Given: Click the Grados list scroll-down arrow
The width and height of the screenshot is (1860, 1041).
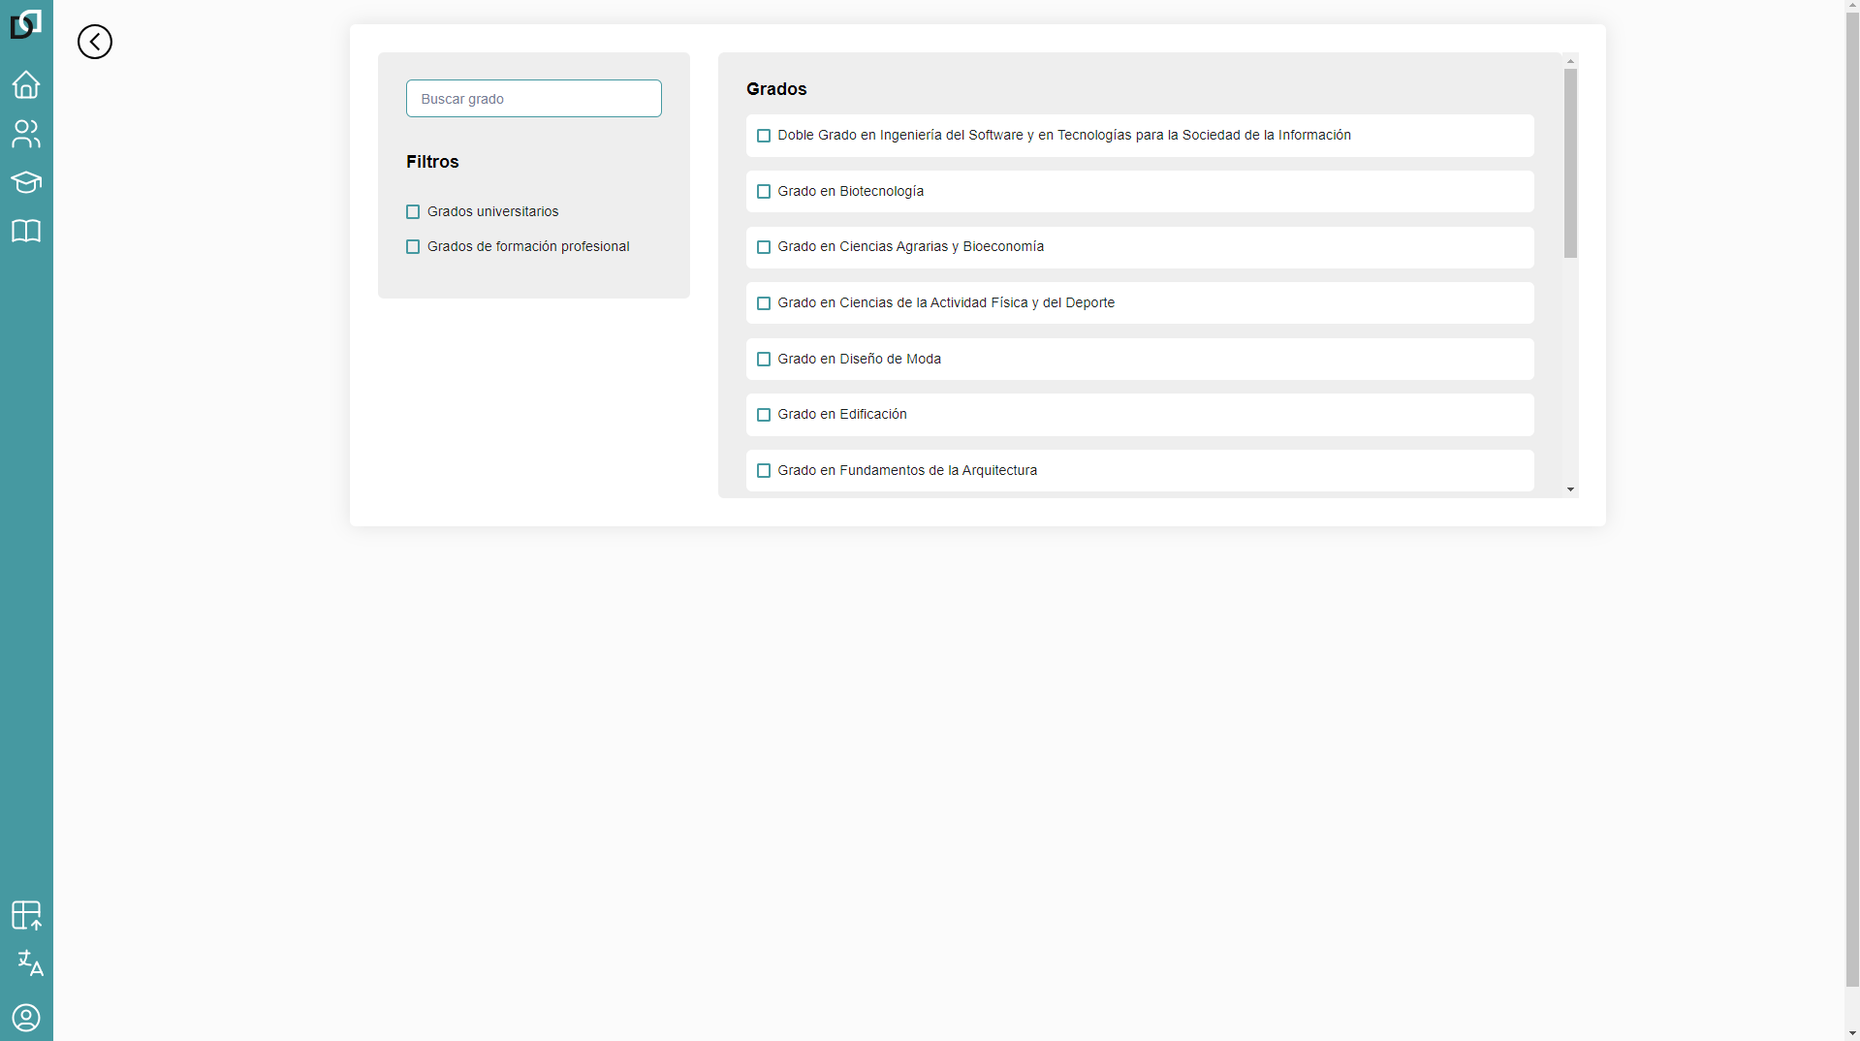Looking at the screenshot, I should click(x=1570, y=489).
